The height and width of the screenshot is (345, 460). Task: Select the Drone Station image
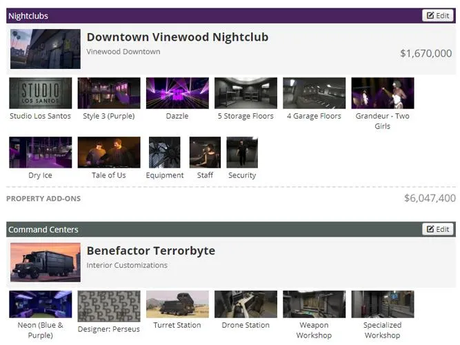point(246,304)
